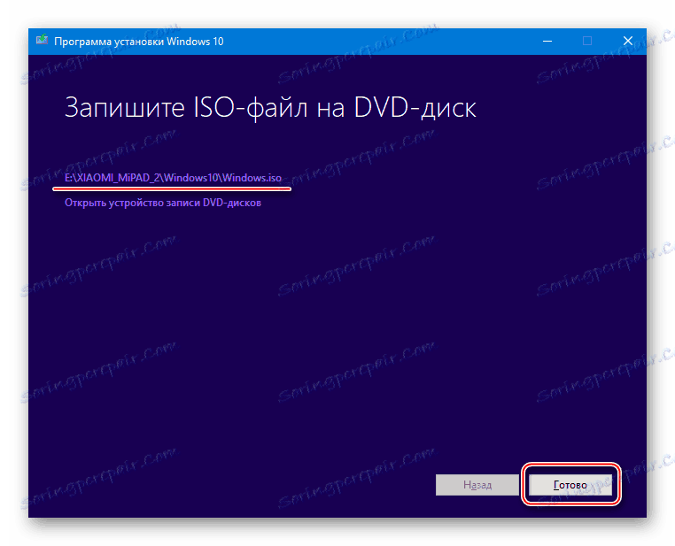Open the Открыть устройство записи DVD-дисков link

coord(163,203)
